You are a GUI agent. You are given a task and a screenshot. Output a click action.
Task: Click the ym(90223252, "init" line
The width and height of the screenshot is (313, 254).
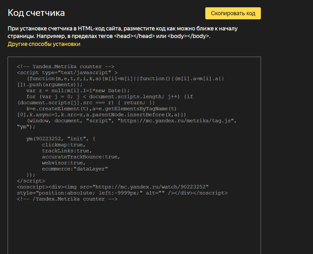61,139
